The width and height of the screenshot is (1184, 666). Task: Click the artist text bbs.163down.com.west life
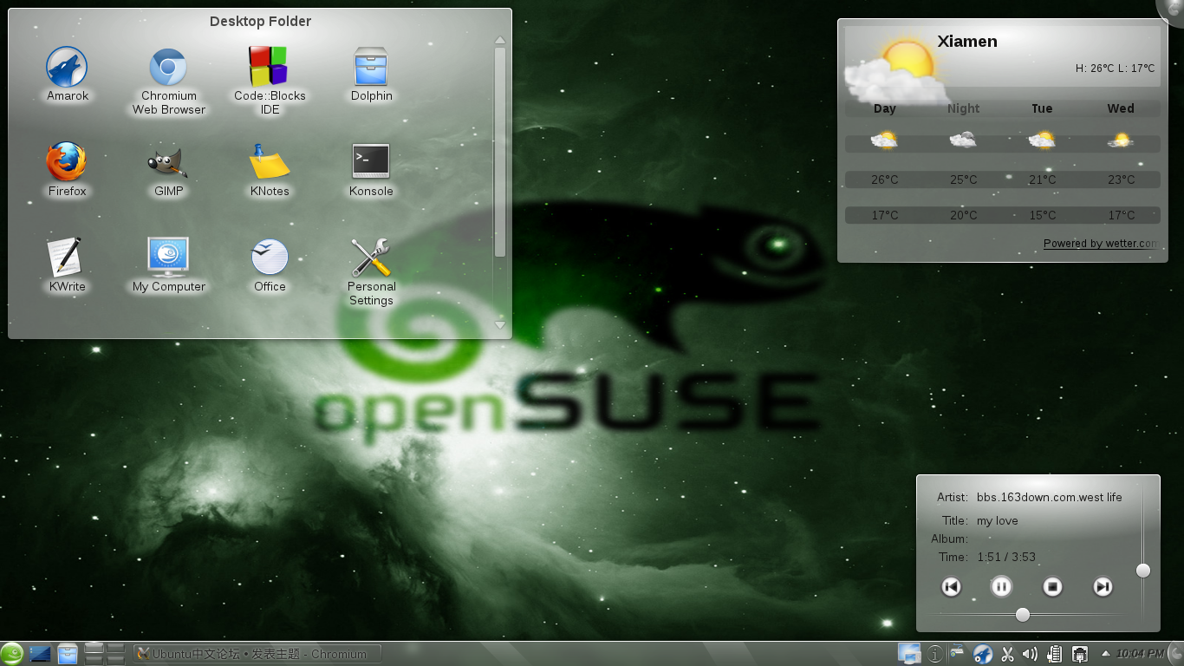point(1049,498)
